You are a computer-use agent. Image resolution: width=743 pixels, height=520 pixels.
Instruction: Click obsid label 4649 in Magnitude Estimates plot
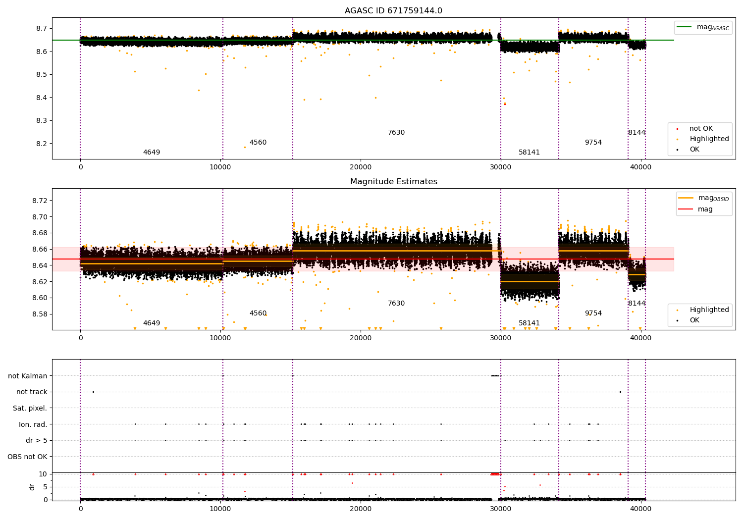pos(152,323)
